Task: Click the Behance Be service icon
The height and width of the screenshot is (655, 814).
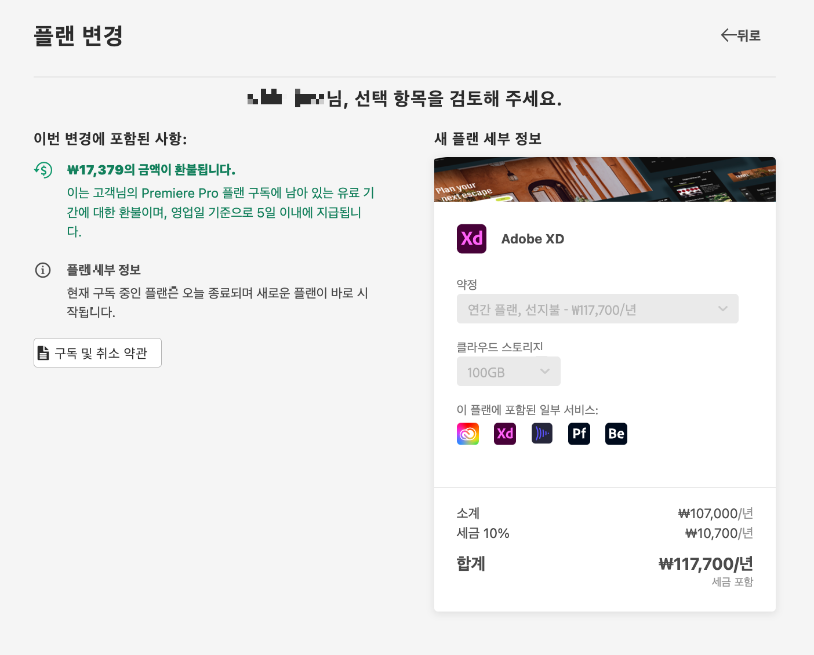Action: coord(616,434)
